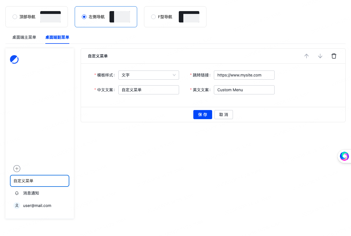Open the 模板样式 dropdown
The image size is (351, 236).
click(x=149, y=75)
